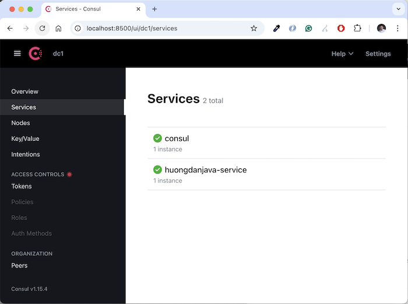Expand the tab search dropdown arrow
This screenshot has height=304, width=408.
(x=398, y=9)
